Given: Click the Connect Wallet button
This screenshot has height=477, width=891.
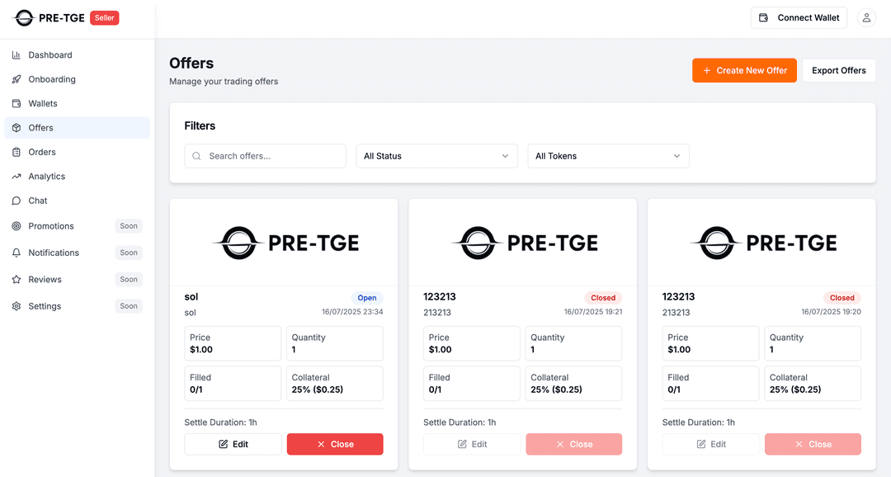Looking at the screenshot, I should (x=799, y=17).
